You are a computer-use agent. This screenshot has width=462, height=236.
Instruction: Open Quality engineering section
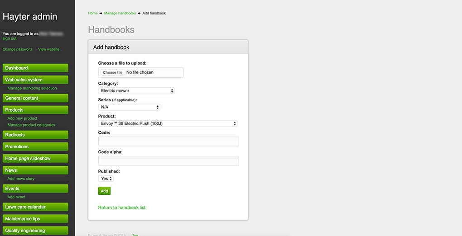(35, 231)
